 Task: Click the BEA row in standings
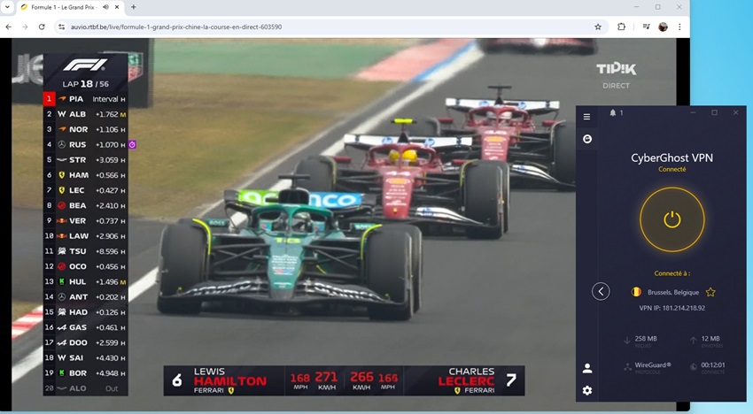coord(85,205)
